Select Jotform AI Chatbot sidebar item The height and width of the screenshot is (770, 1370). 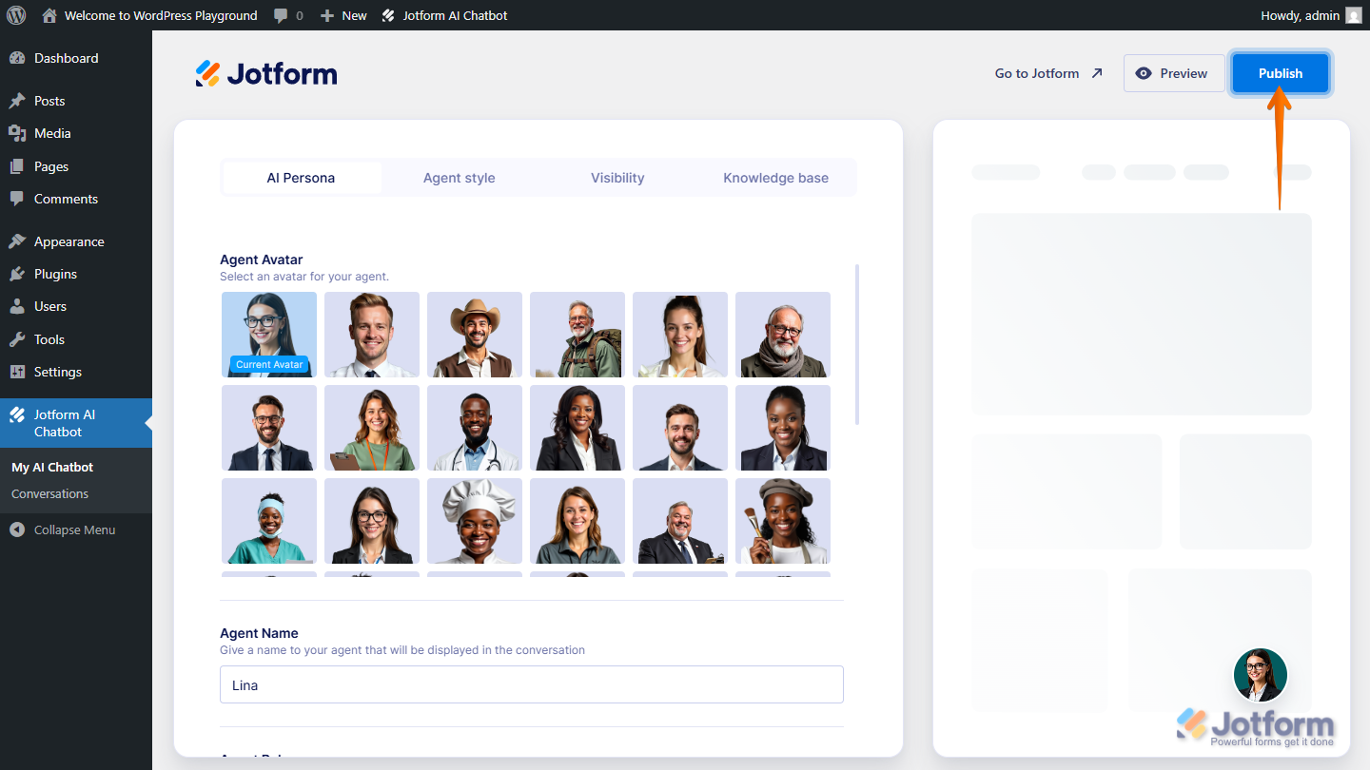[x=76, y=423]
